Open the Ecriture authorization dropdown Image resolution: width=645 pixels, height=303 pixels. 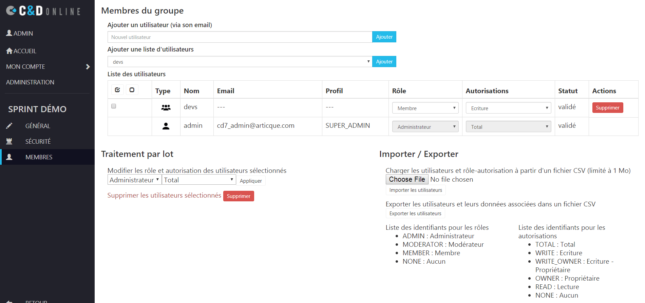click(508, 108)
